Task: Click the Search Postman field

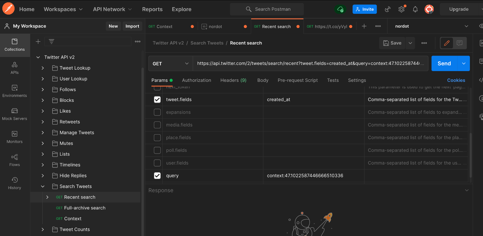Action: 267,9
